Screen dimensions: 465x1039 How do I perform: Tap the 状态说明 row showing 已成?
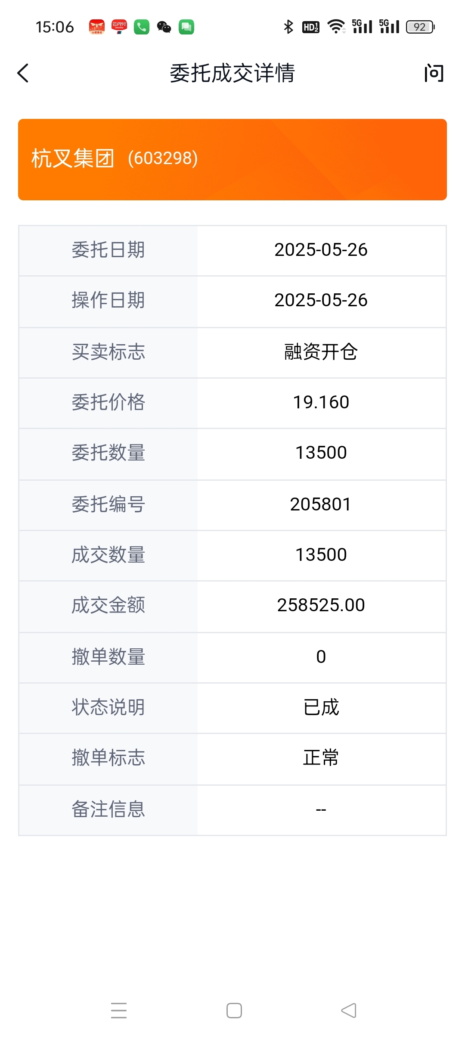232,708
